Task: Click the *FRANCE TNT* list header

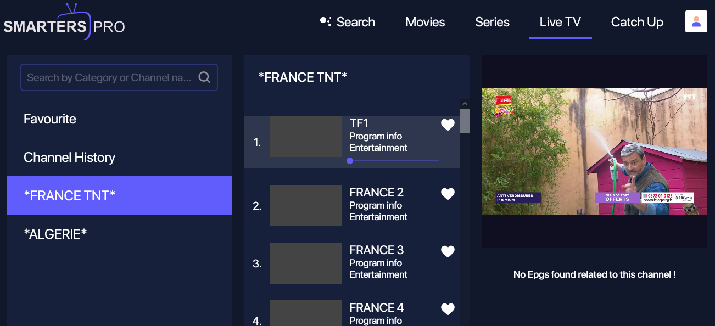Action: [x=303, y=77]
